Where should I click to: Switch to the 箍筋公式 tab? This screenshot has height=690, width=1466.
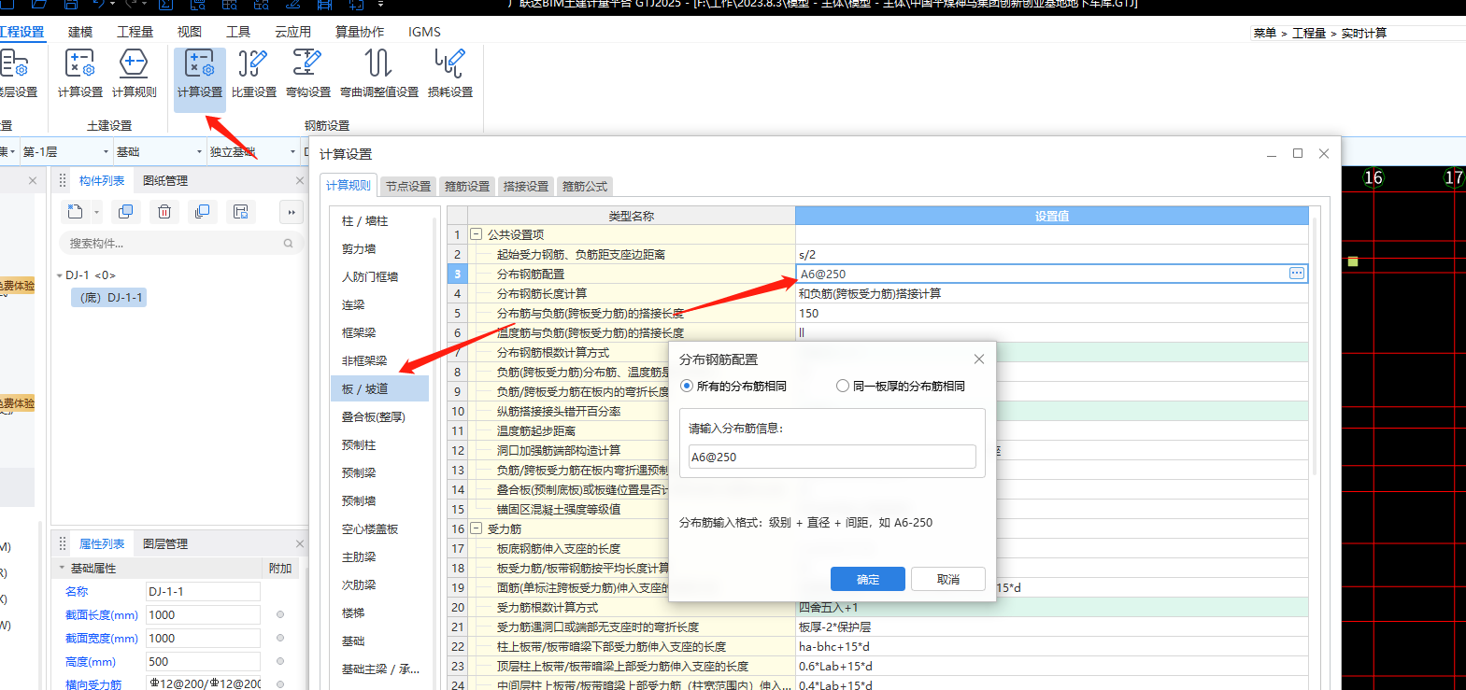pos(585,186)
